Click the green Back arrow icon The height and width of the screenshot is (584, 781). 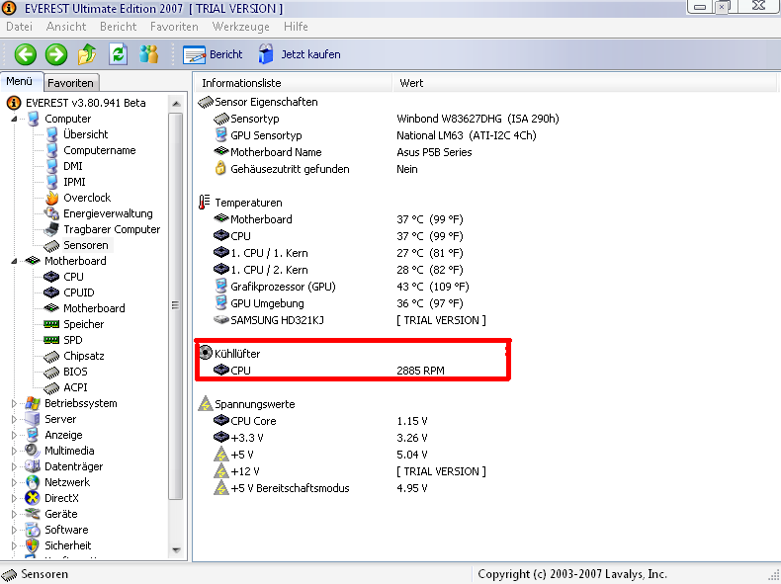(x=26, y=54)
